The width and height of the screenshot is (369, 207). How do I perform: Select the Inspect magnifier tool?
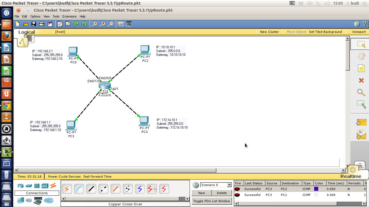point(361,92)
